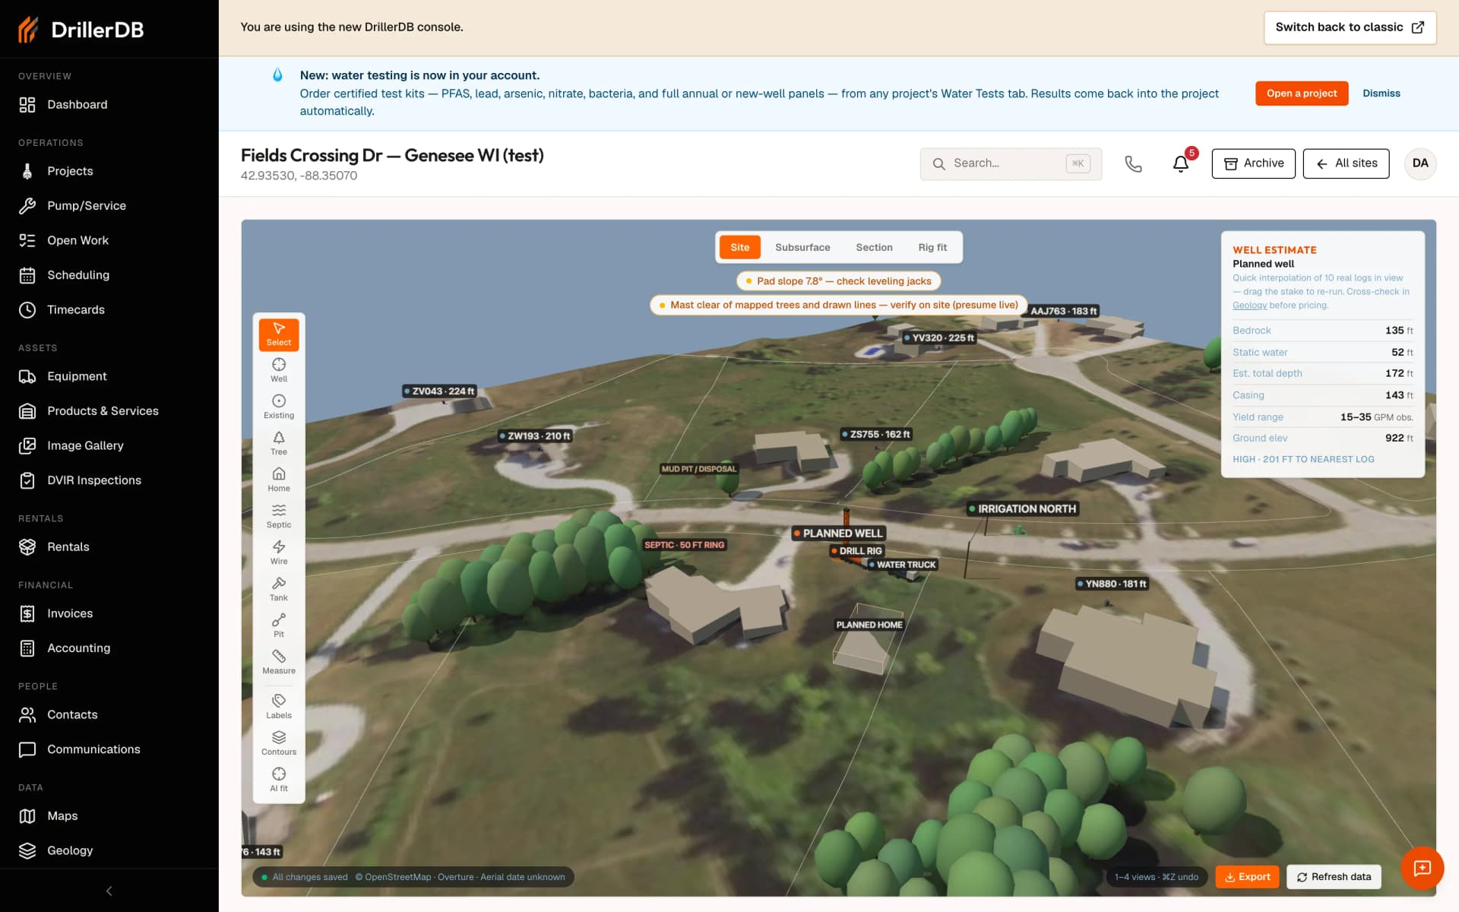Activate the Measure tool
Screen dimensions: 1459x912
coord(279,662)
